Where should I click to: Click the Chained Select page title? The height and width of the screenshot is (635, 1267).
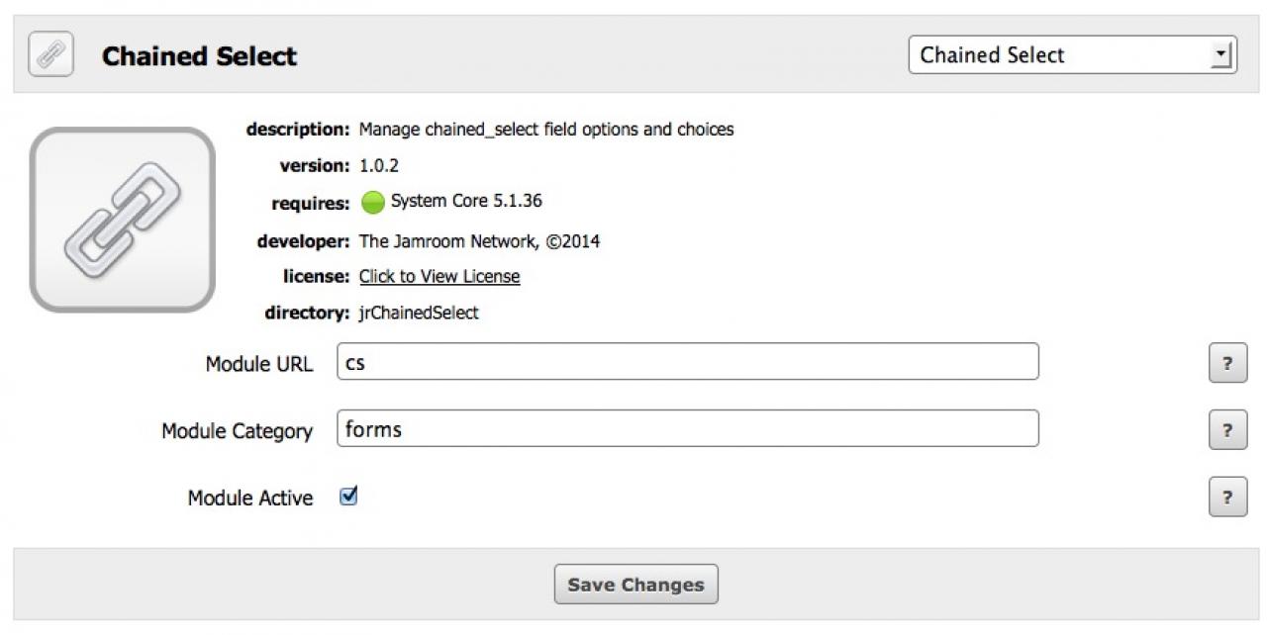tap(199, 56)
